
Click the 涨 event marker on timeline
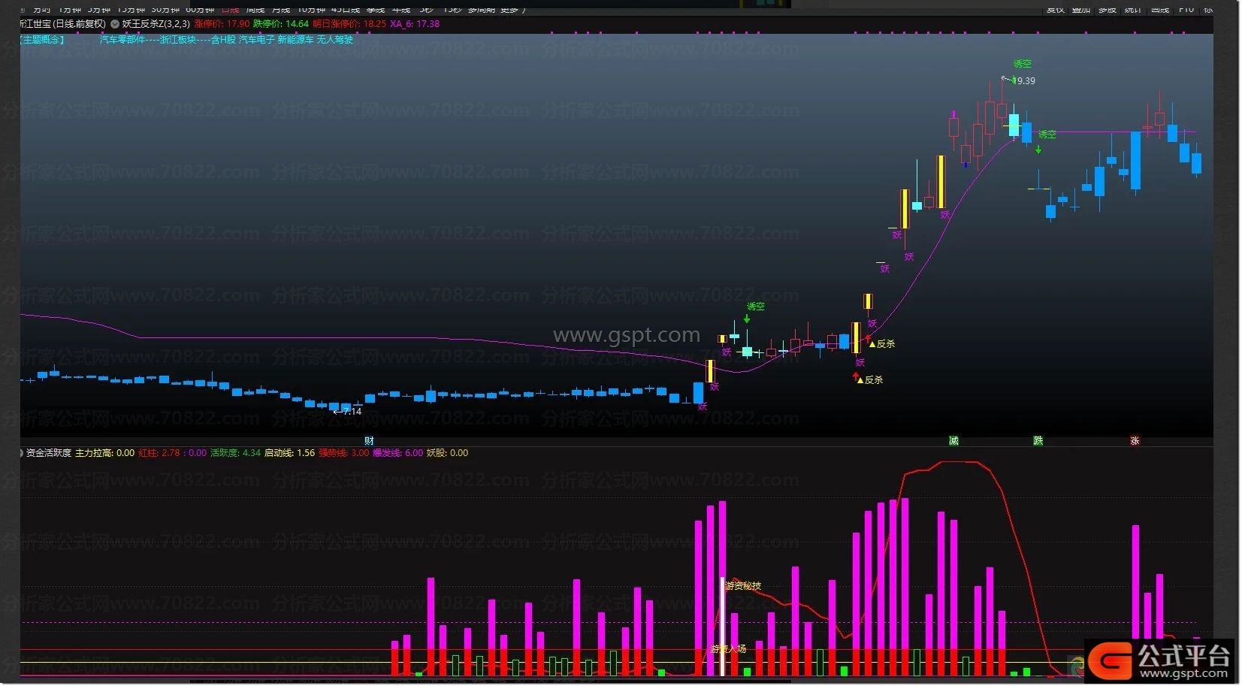[1135, 441]
